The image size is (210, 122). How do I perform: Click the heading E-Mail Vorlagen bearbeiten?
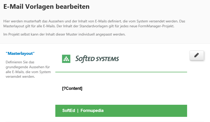[x=47, y=6]
